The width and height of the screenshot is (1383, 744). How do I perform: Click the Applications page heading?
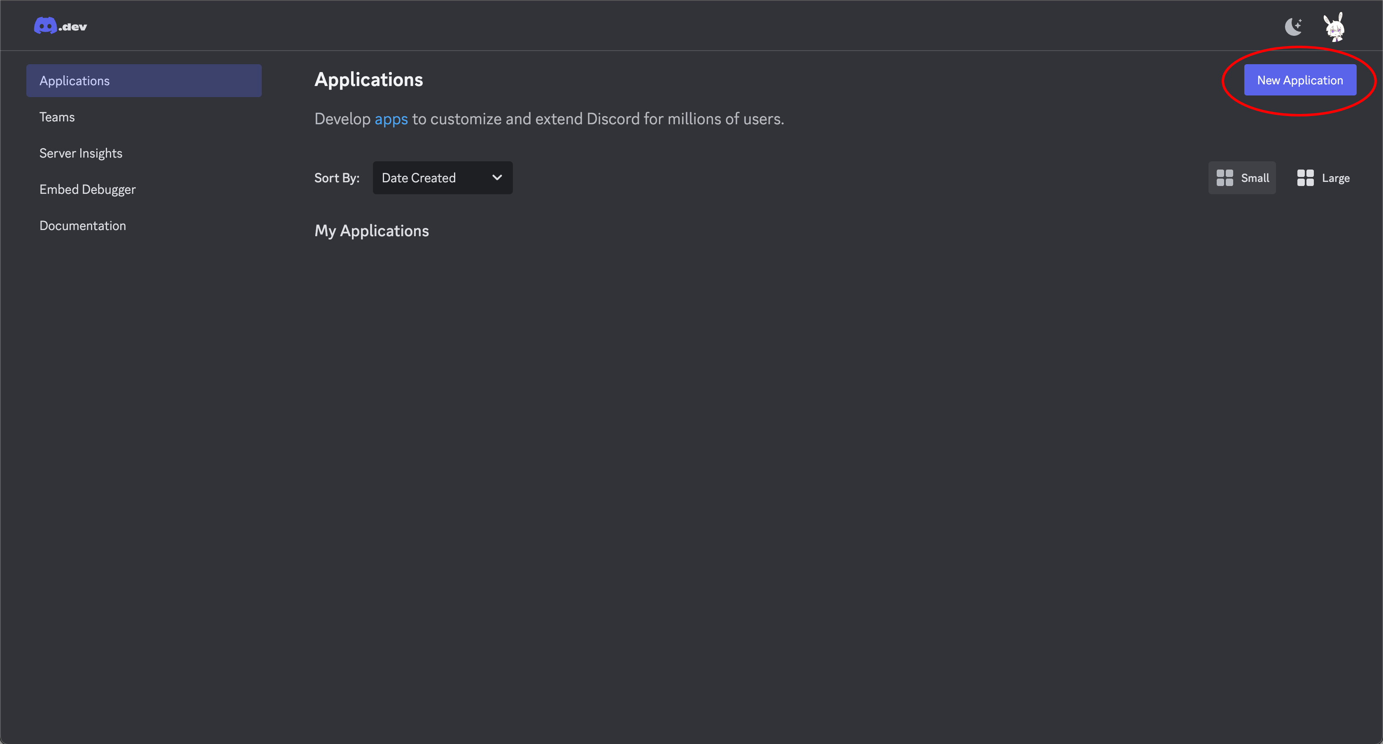368,79
